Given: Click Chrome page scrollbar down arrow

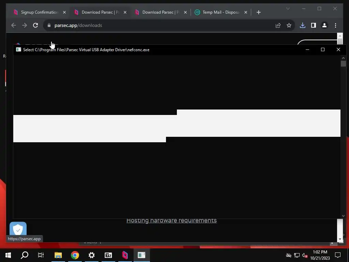Looking at the screenshot, I should pyautogui.click(x=340, y=239).
